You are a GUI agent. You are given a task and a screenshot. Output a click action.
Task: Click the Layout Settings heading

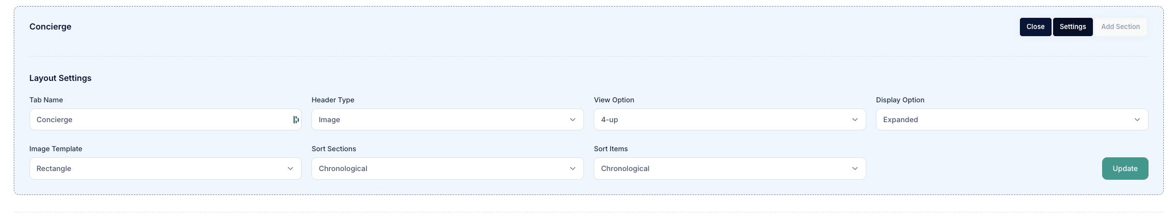coord(60,78)
